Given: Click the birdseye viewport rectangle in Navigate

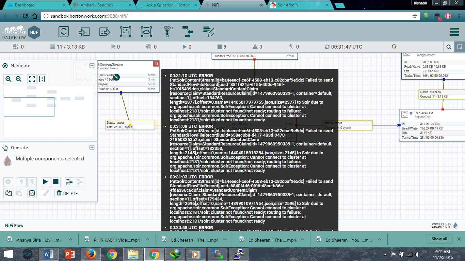Looking at the screenshot, I should (29, 107).
